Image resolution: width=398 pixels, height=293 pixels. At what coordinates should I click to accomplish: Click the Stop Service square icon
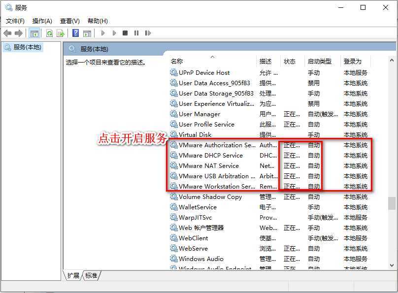125,33
